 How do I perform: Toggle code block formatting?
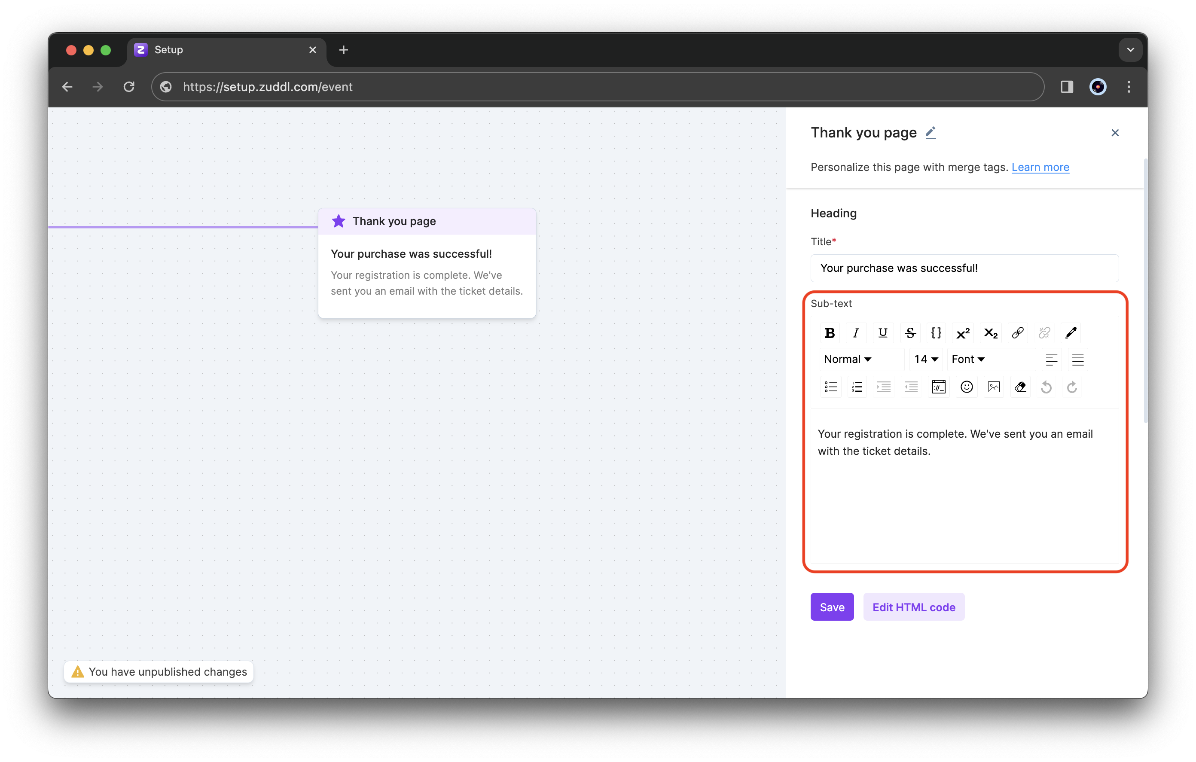[936, 332]
